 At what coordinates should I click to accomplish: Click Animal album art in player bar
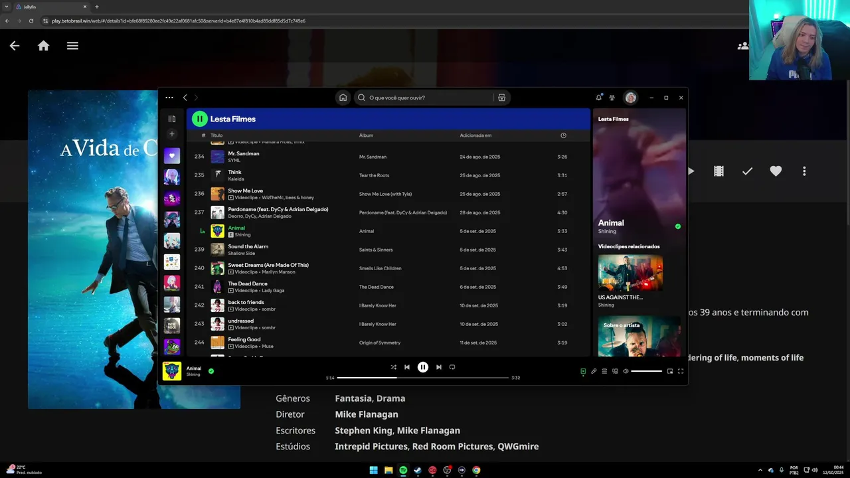[x=172, y=371]
